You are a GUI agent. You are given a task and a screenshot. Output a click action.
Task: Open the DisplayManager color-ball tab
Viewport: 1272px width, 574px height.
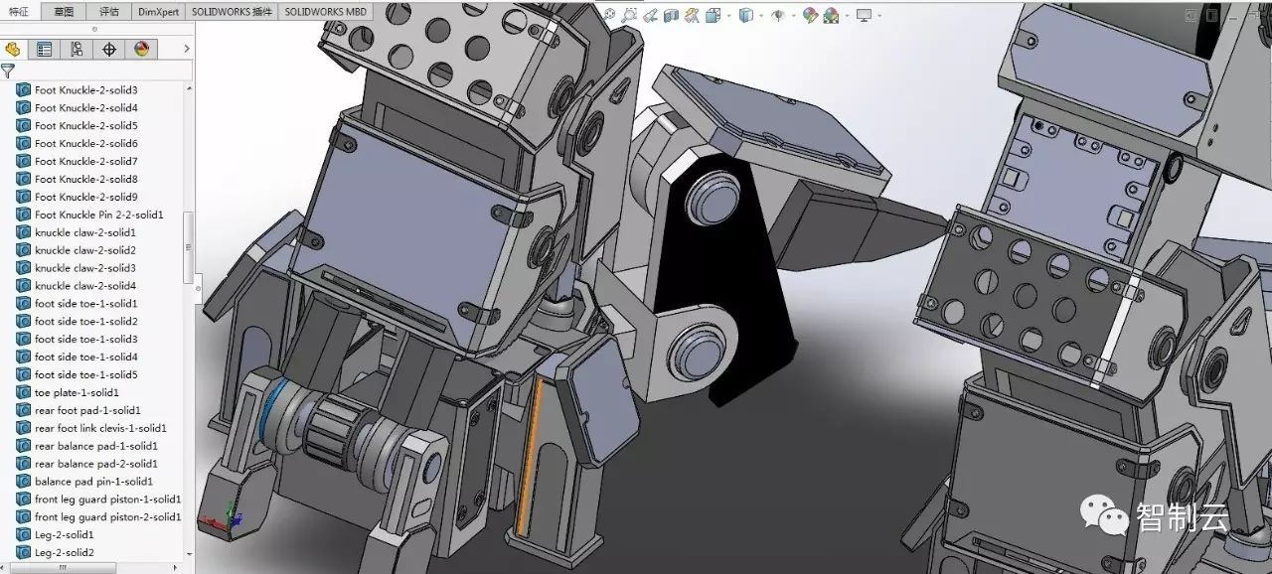(x=141, y=49)
